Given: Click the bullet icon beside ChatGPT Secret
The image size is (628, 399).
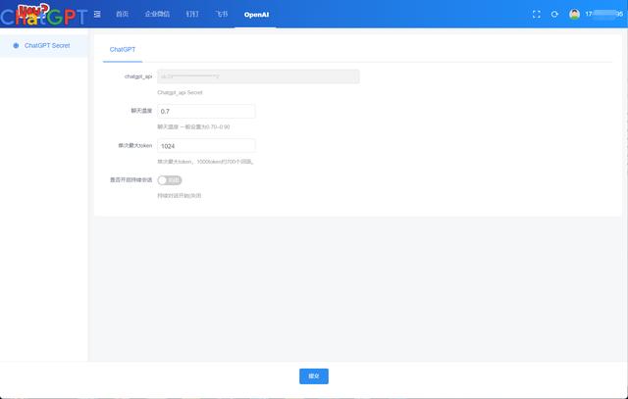Looking at the screenshot, I should pos(16,46).
